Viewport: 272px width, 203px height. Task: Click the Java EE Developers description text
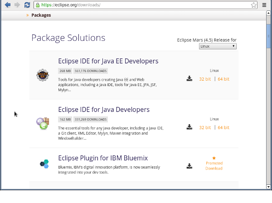(107, 85)
